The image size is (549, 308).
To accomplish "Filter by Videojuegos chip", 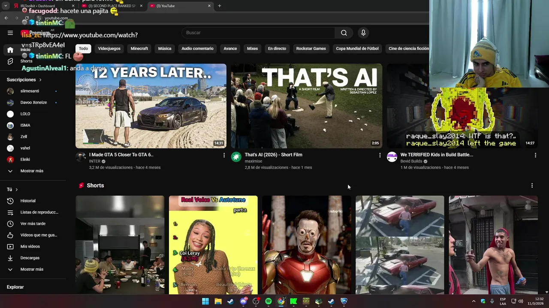I will point(109,48).
